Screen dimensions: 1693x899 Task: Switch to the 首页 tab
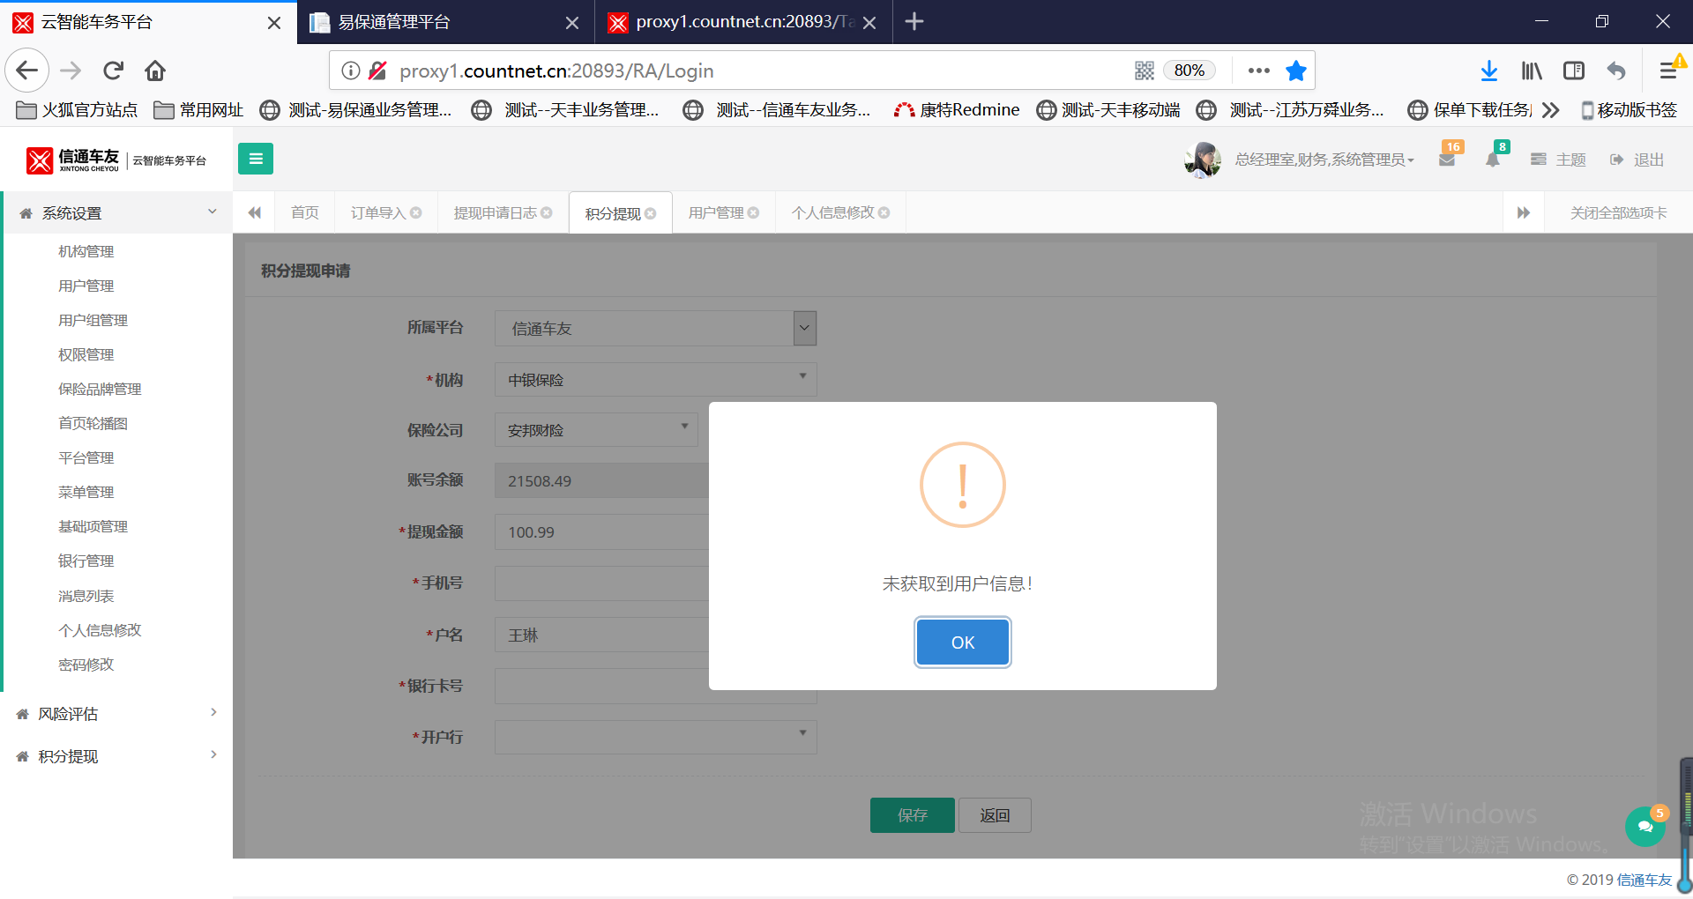click(x=305, y=212)
